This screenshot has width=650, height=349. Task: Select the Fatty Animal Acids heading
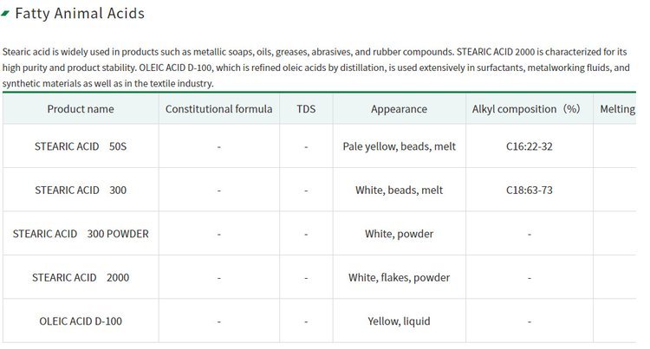pyautogui.click(x=80, y=13)
